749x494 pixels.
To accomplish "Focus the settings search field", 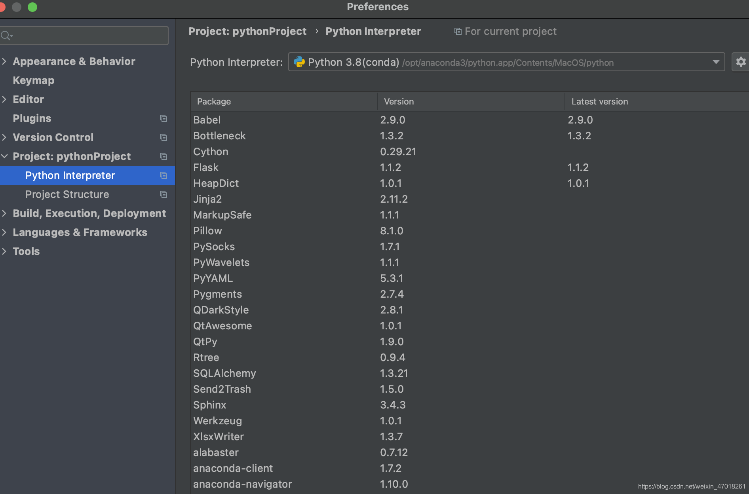I will click(x=84, y=36).
